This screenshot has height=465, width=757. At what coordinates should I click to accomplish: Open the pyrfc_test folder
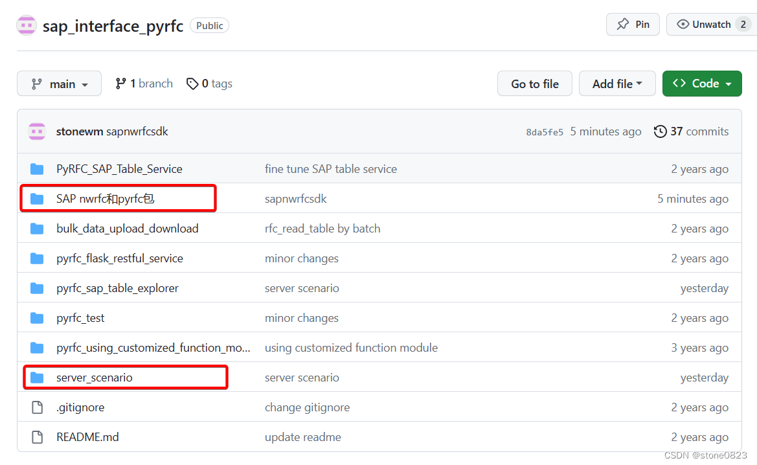click(x=80, y=318)
